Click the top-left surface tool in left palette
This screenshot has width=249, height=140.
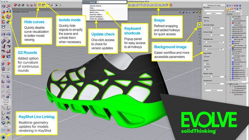pos(3,7)
